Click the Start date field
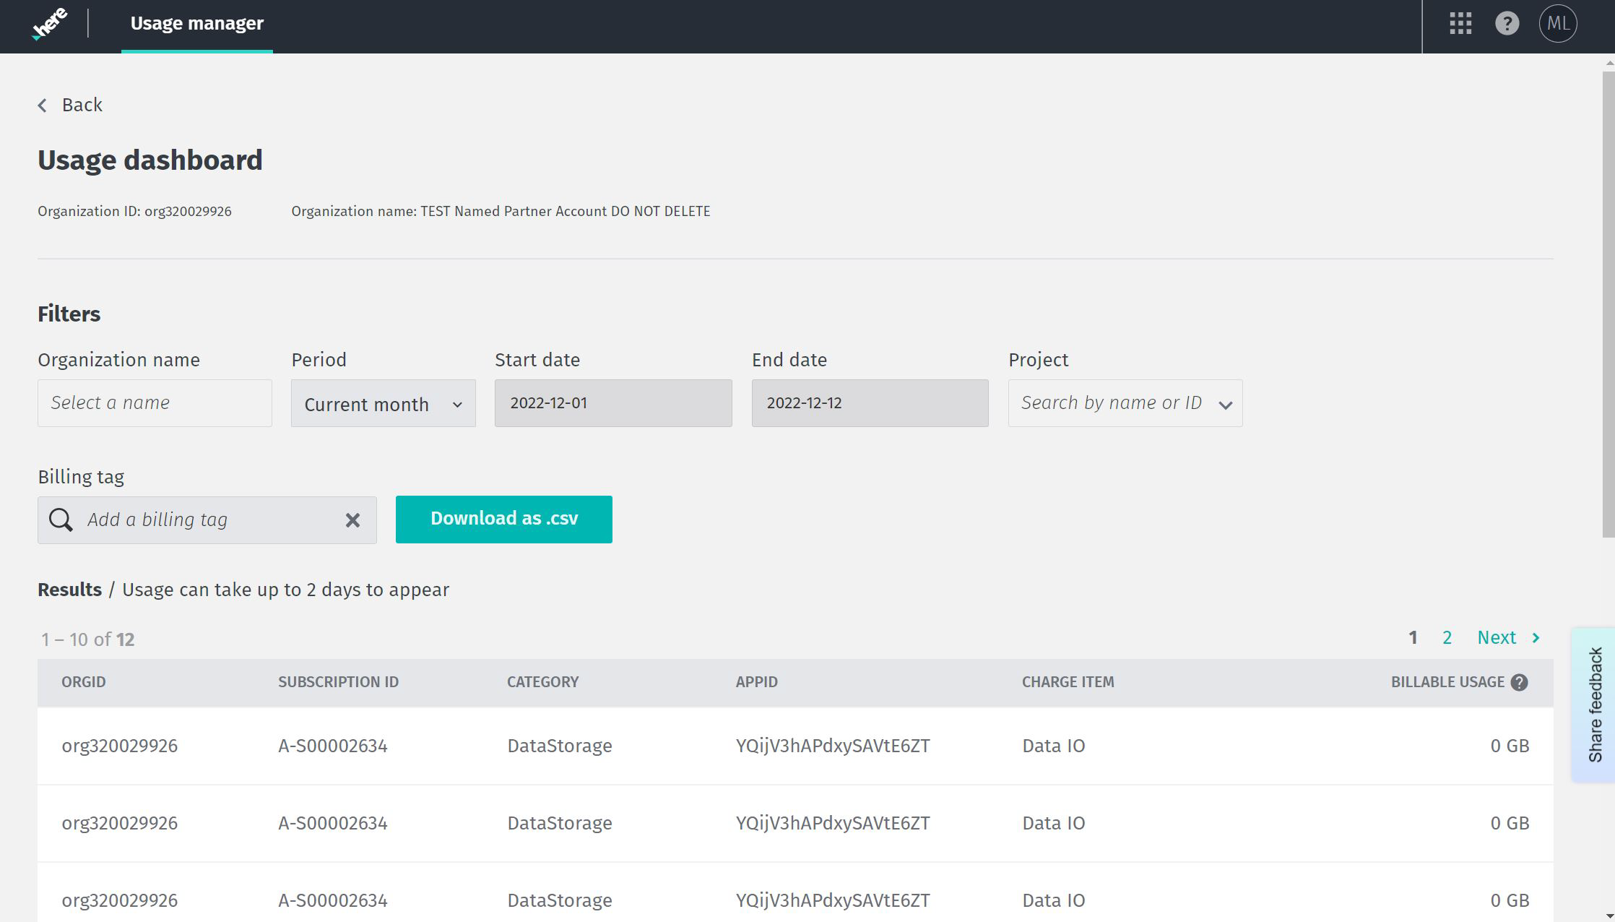 [612, 403]
